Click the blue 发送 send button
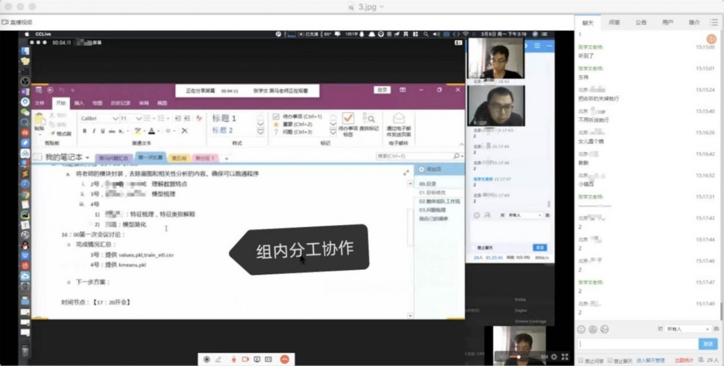This screenshot has height=366, width=724. [708, 344]
